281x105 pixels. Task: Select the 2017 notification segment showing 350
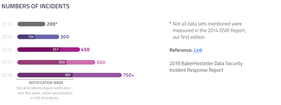[42, 62]
